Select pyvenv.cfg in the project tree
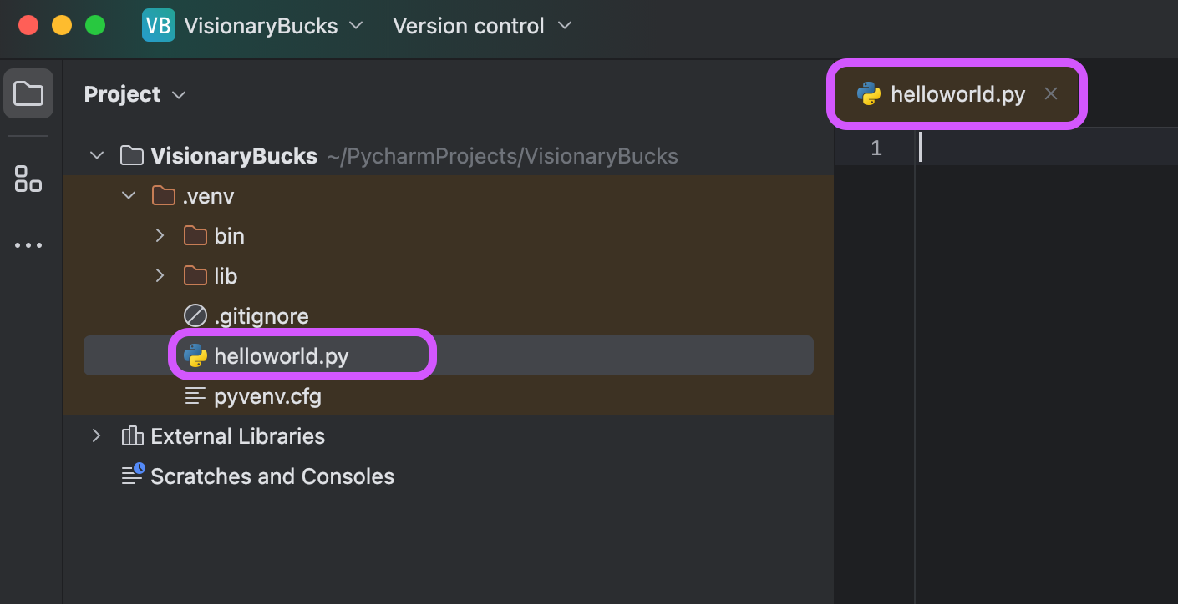The width and height of the screenshot is (1178, 604). 267,396
